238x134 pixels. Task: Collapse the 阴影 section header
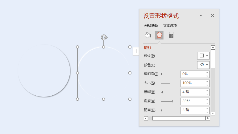click(x=147, y=48)
